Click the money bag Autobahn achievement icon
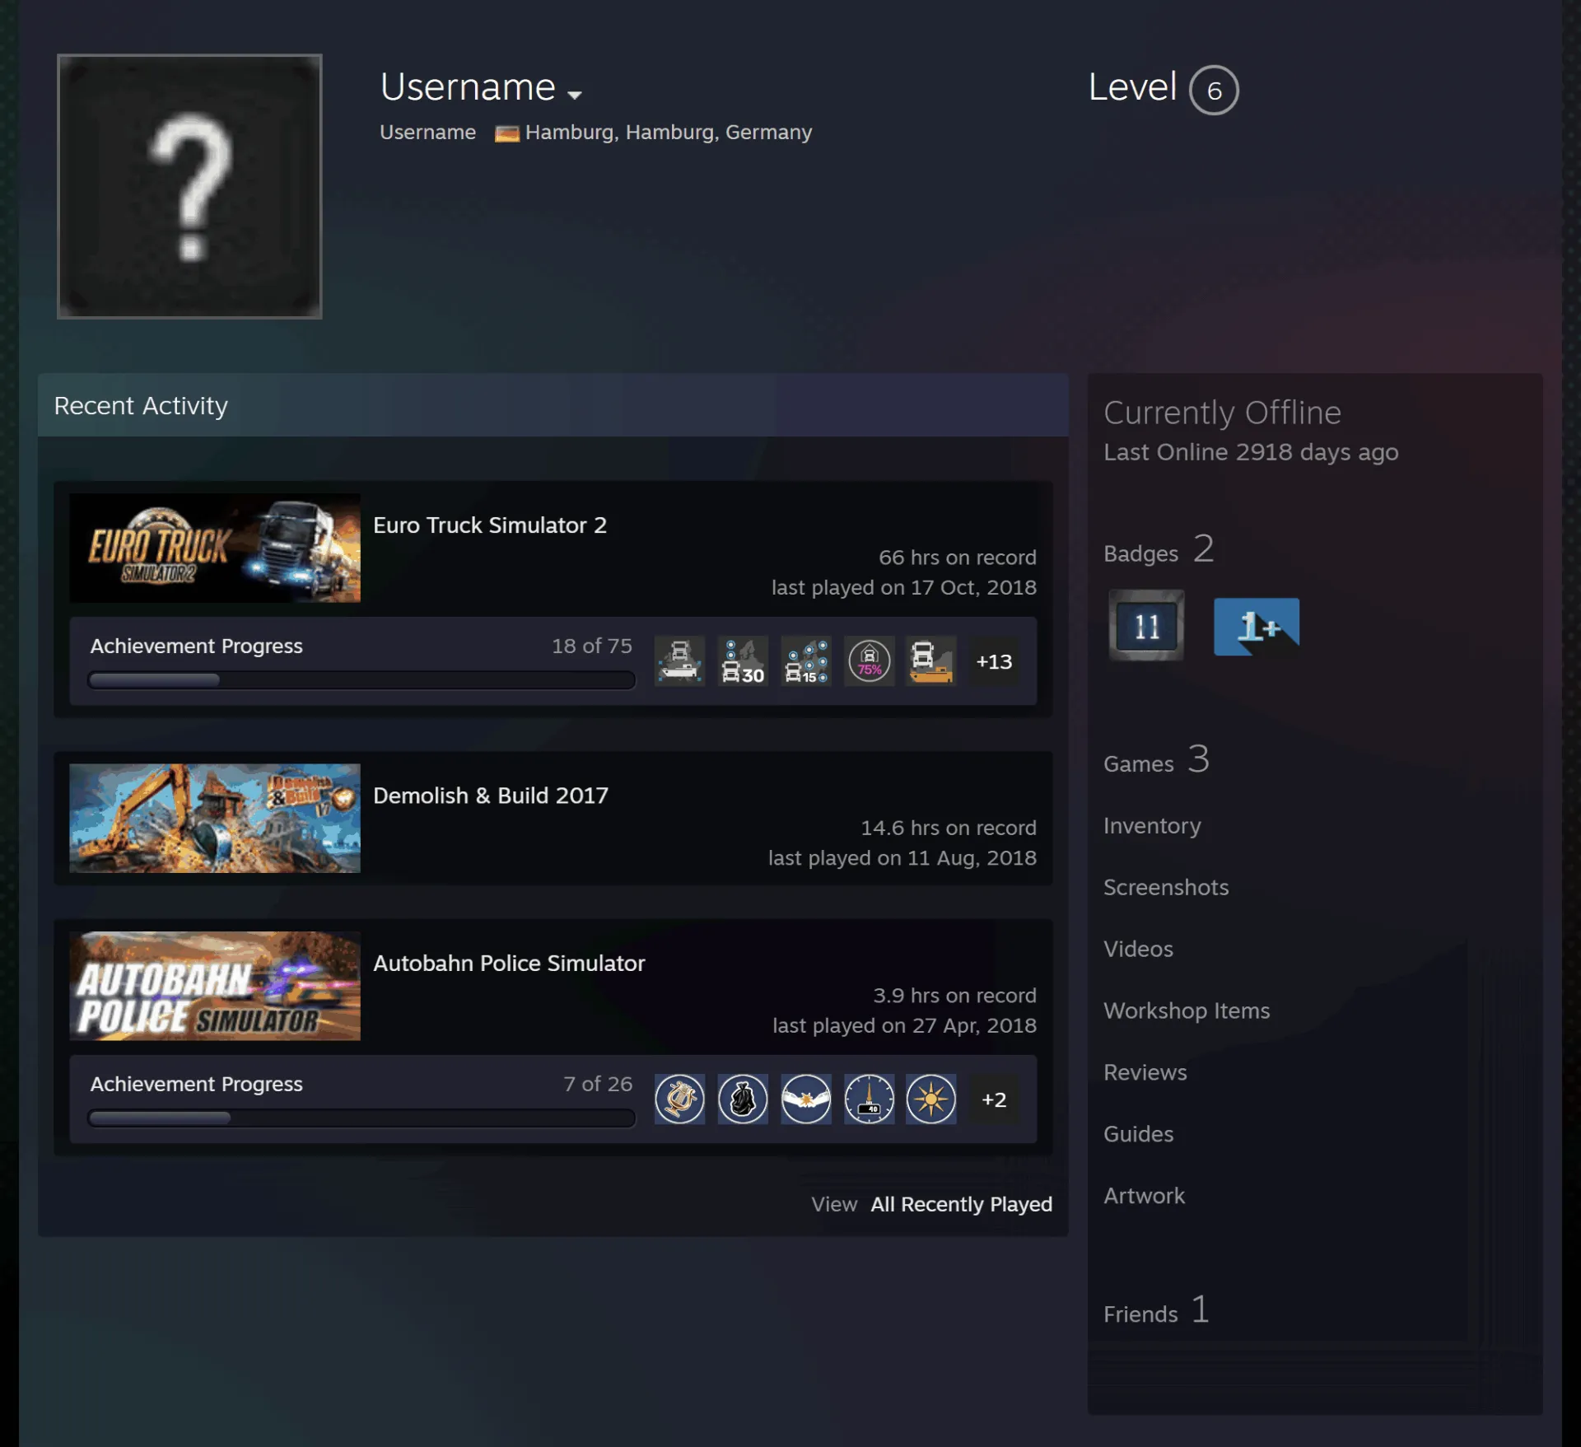The height and width of the screenshot is (1447, 1581). tap(743, 1099)
